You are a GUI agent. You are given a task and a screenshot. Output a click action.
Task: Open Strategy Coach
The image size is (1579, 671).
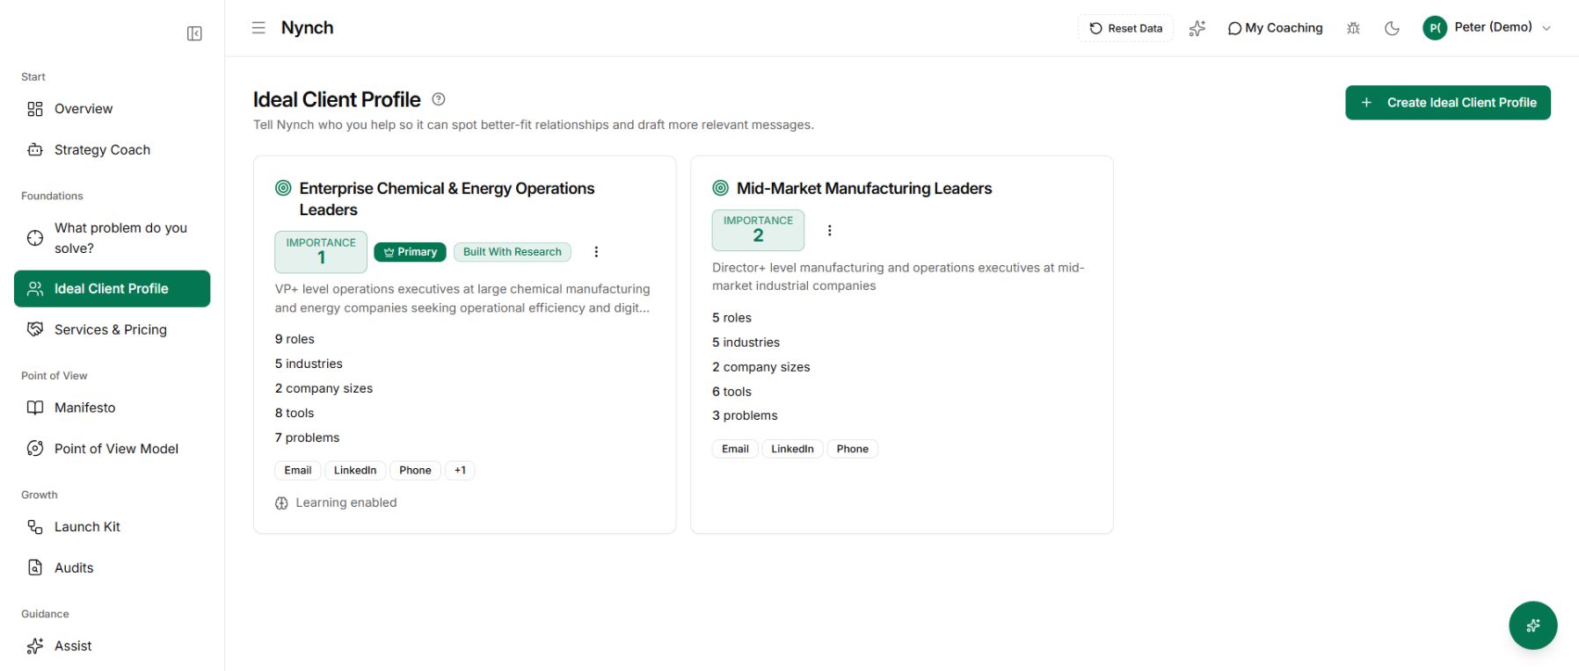point(112,150)
